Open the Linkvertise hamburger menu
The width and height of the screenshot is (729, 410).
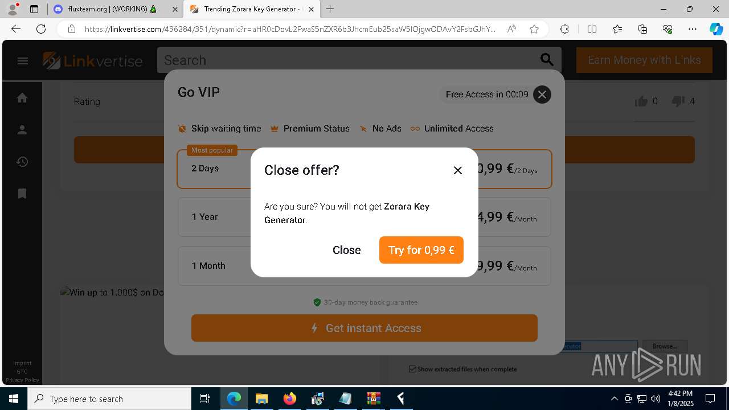tap(23, 61)
